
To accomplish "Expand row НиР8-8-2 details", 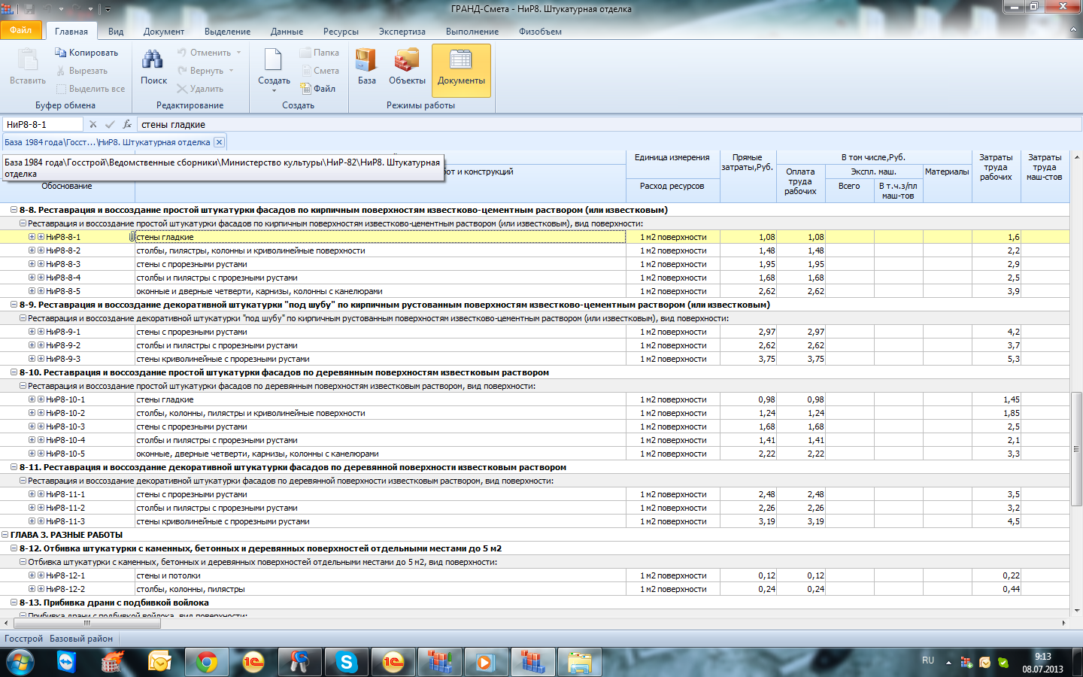I will pyautogui.click(x=32, y=250).
